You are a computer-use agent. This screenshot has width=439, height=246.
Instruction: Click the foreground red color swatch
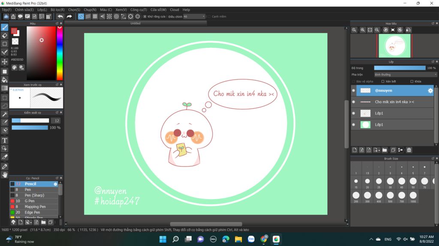[x=14, y=31]
